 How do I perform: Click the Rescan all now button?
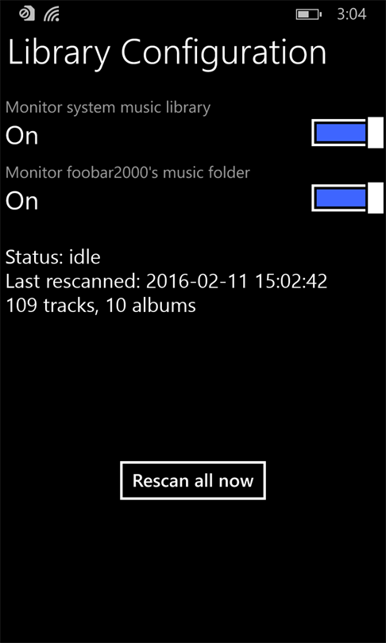[x=193, y=480]
